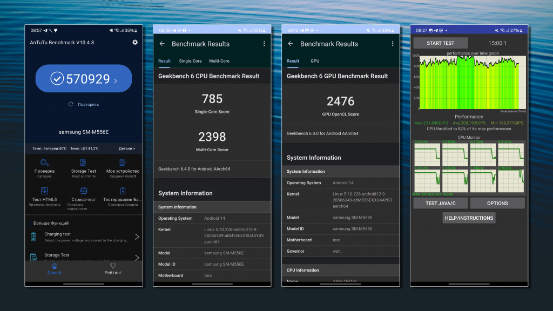Open Мое устройство device info icon
553x311 pixels.
123,163
